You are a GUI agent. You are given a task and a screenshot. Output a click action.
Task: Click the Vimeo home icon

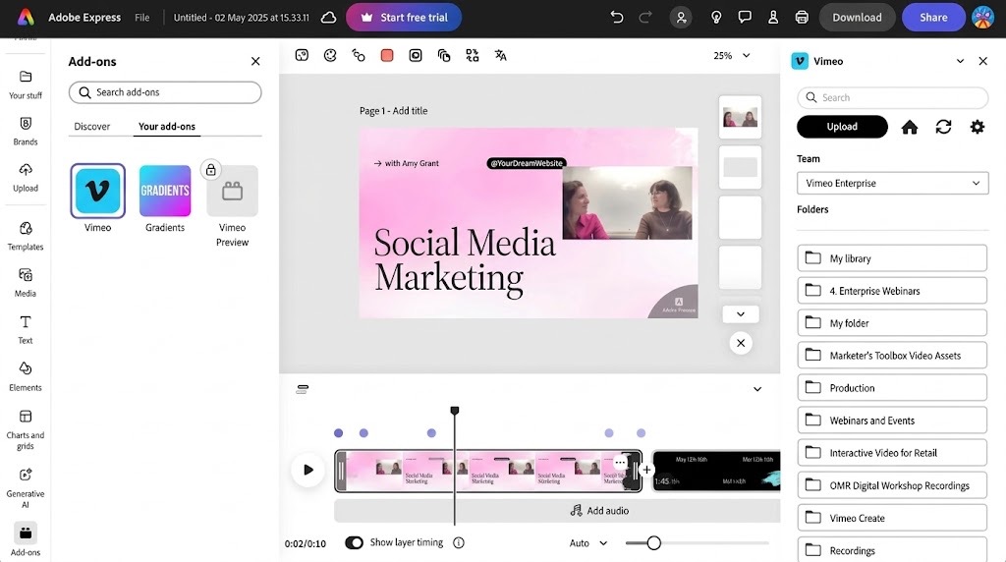tap(909, 127)
